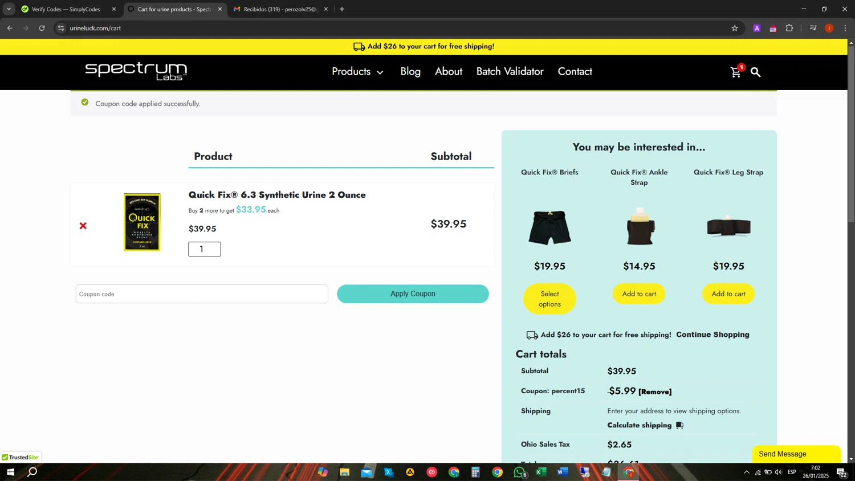Switch to Recibidos (319) Gmail tab
This screenshot has height=481, width=855.
(x=280, y=9)
